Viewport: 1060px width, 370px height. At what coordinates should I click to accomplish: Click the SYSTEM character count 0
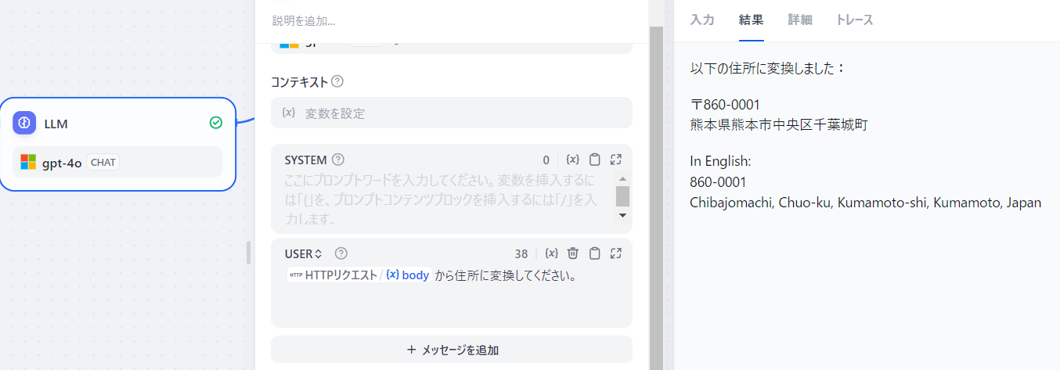(546, 160)
